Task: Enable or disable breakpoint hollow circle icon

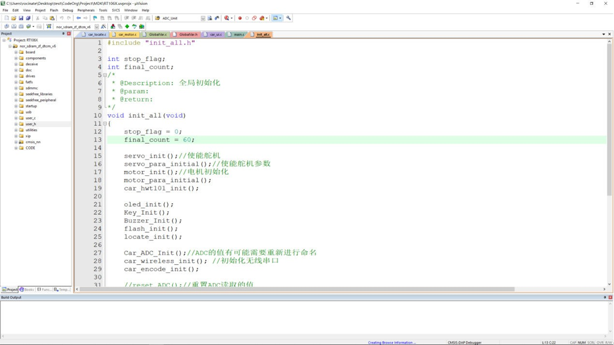Action: [x=247, y=18]
